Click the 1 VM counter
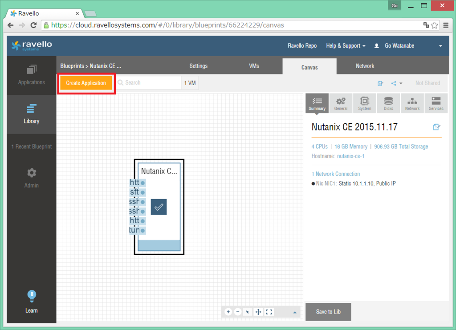Screen dimensions: 456x330 tap(190, 83)
